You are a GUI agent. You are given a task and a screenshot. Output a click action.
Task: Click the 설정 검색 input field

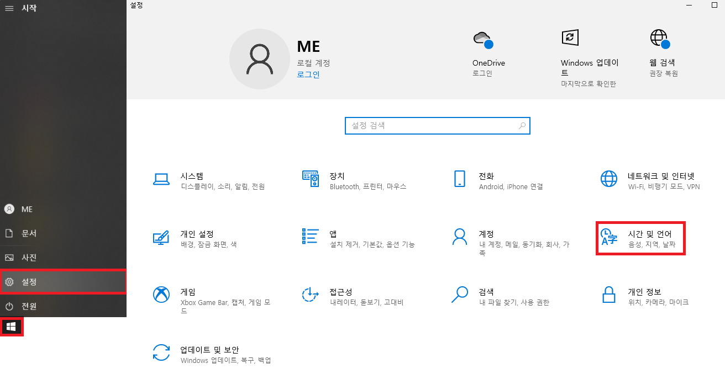tap(437, 126)
